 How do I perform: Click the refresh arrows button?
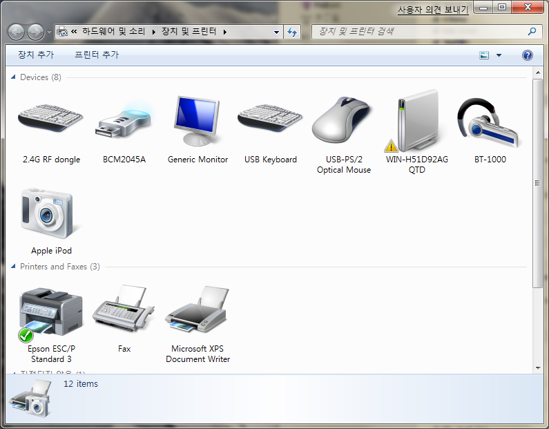292,32
